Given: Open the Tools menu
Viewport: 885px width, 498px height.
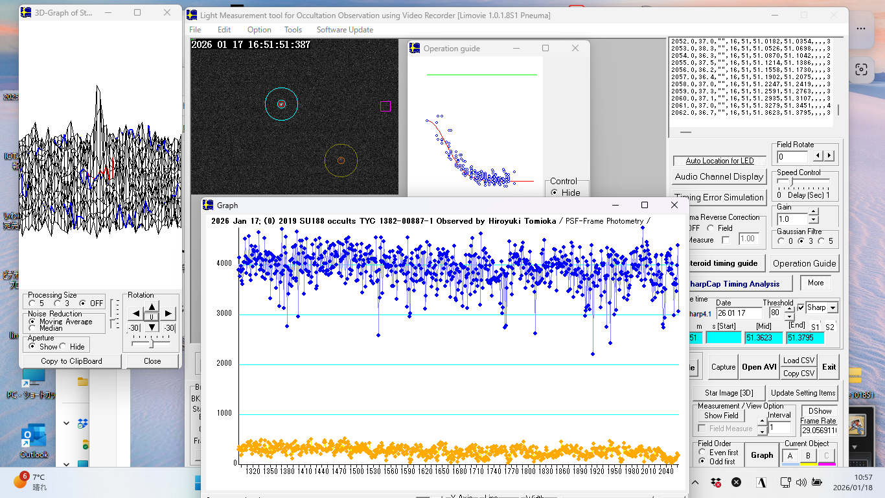Looking at the screenshot, I should [293, 30].
